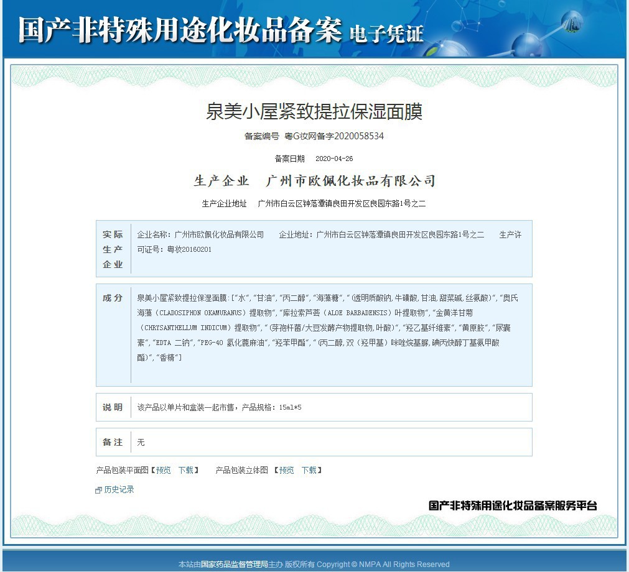Click 国产非特殊用途化妆品备案服务平台 footer stamp text
This screenshot has height=572, width=629.
coord(513,506)
